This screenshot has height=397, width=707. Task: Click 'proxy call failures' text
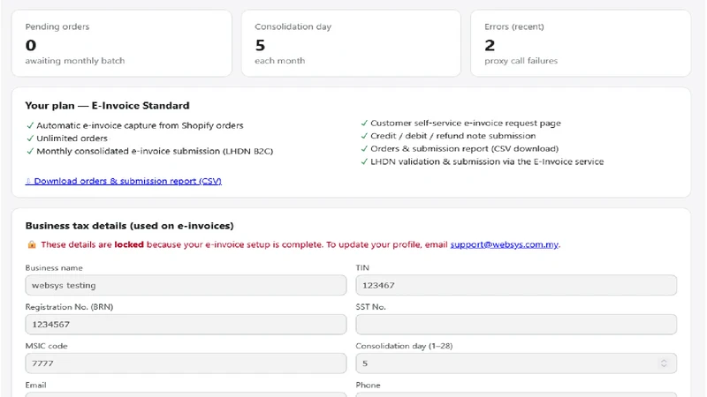tap(521, 61)
